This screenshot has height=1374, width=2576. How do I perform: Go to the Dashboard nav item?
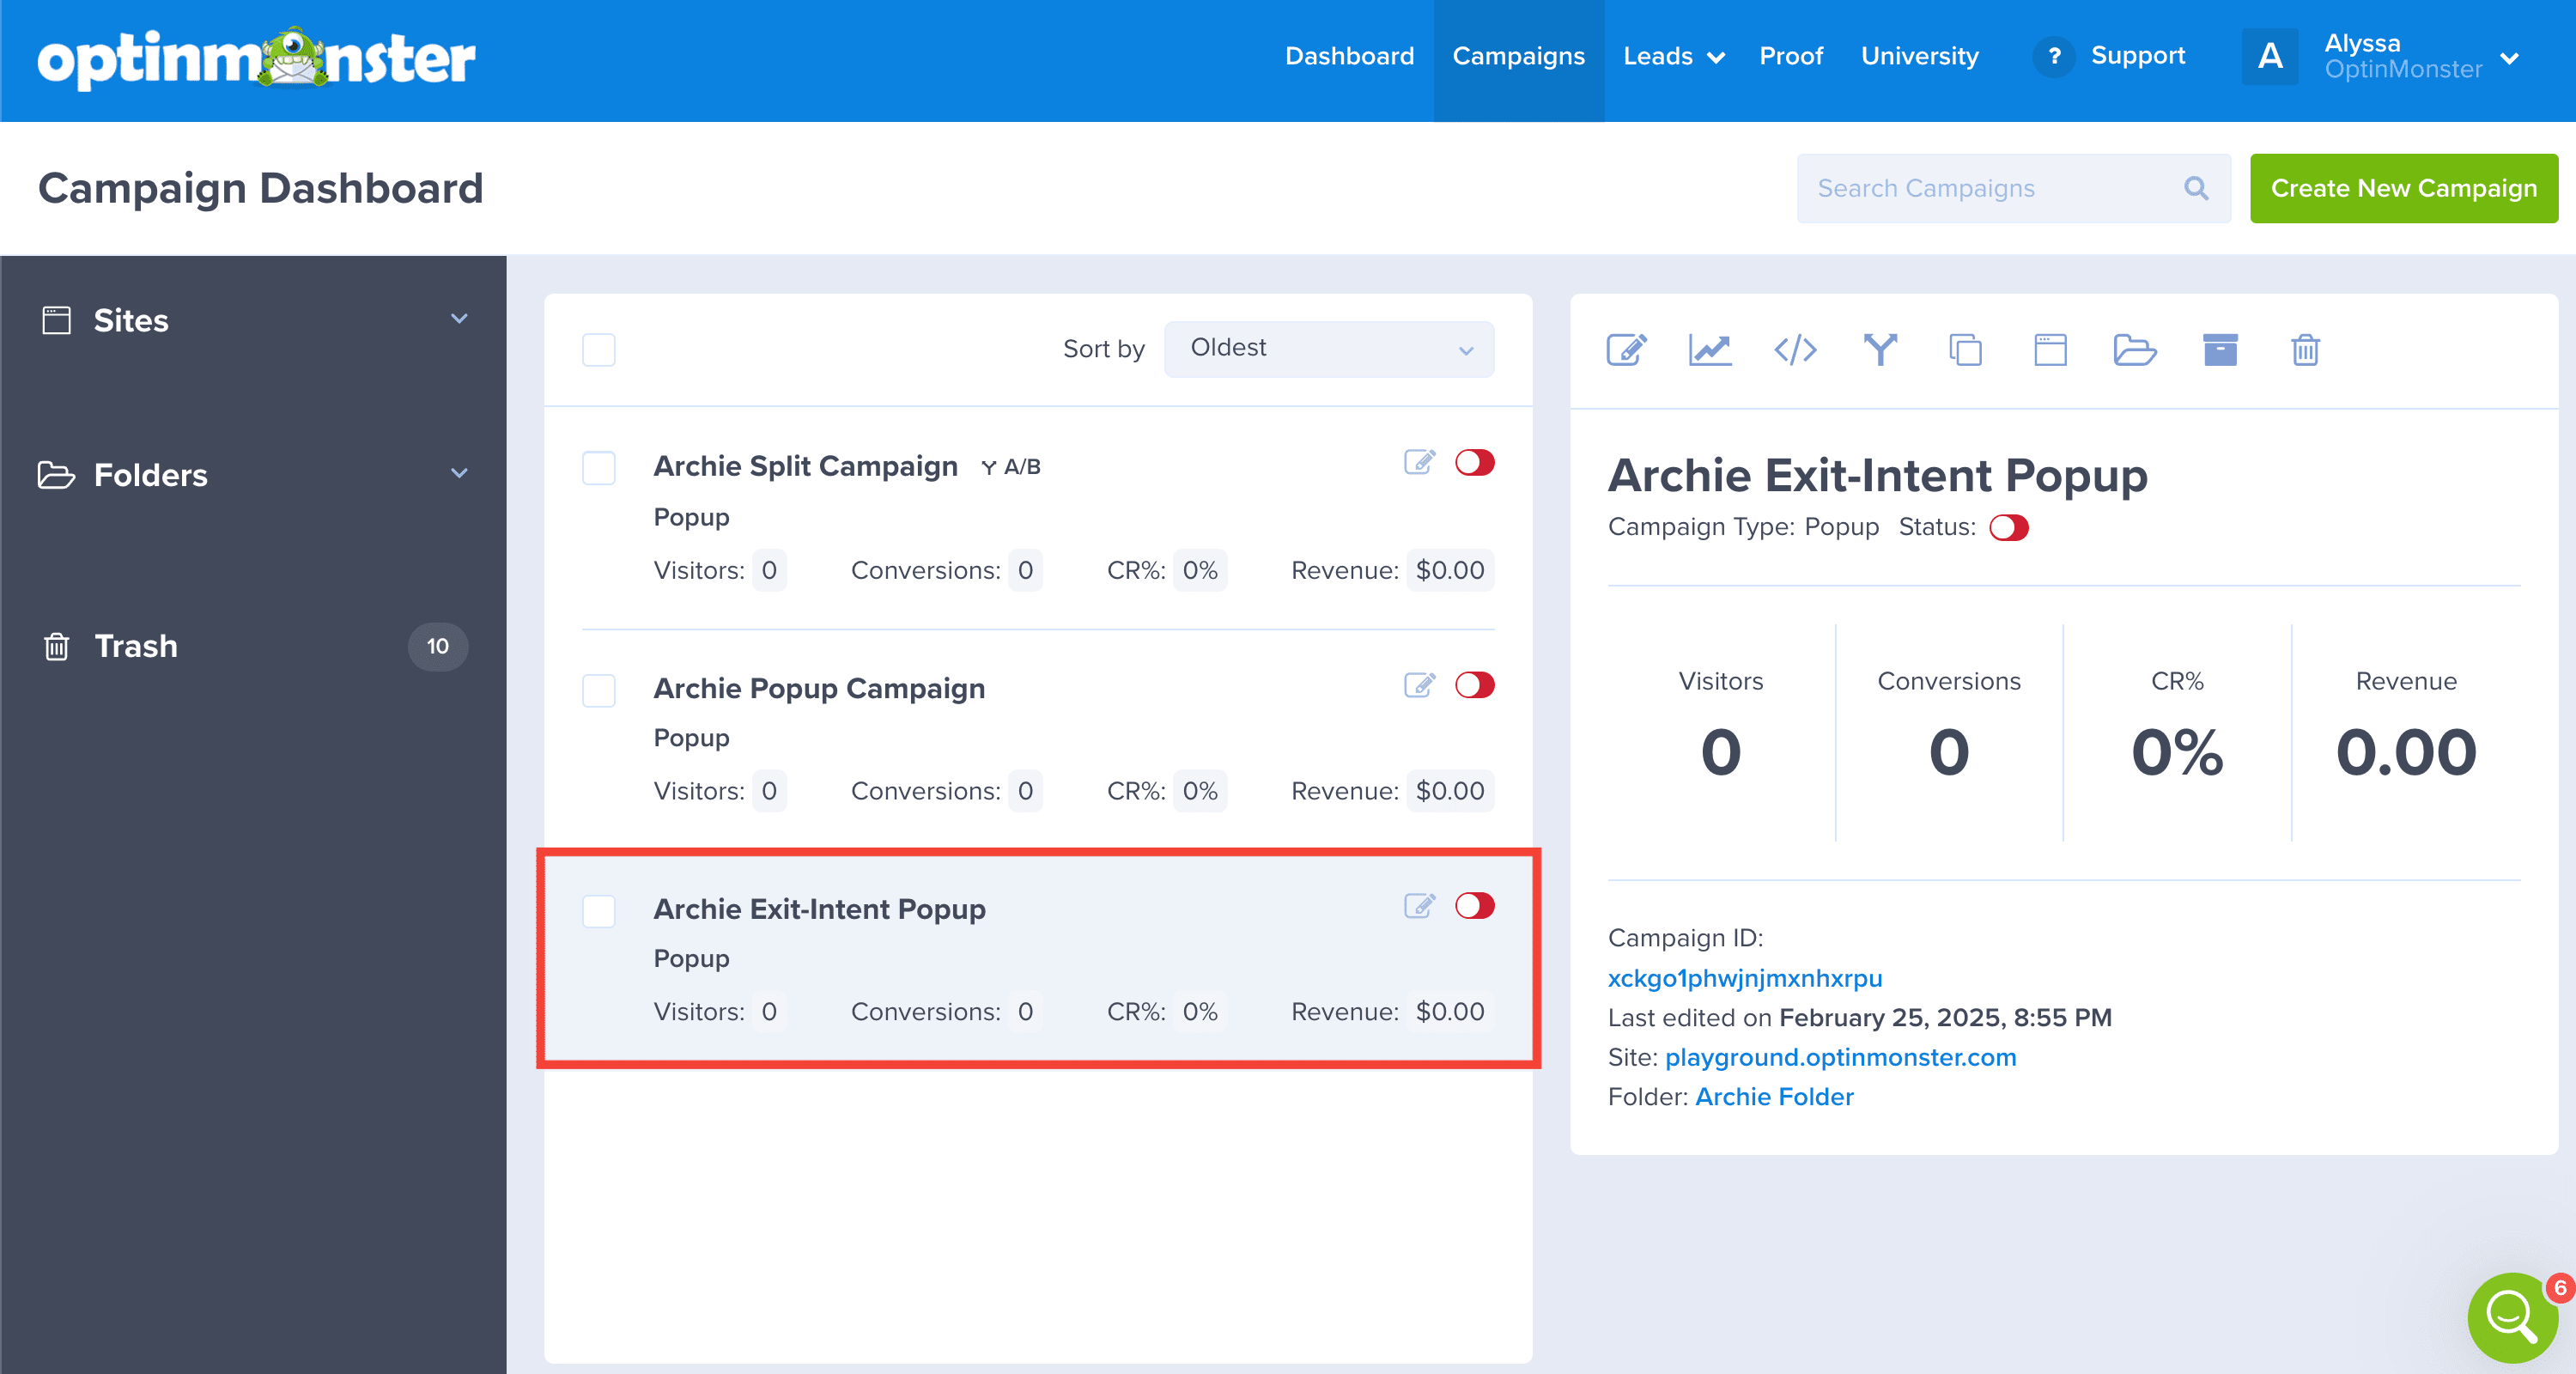point(1349,56)
